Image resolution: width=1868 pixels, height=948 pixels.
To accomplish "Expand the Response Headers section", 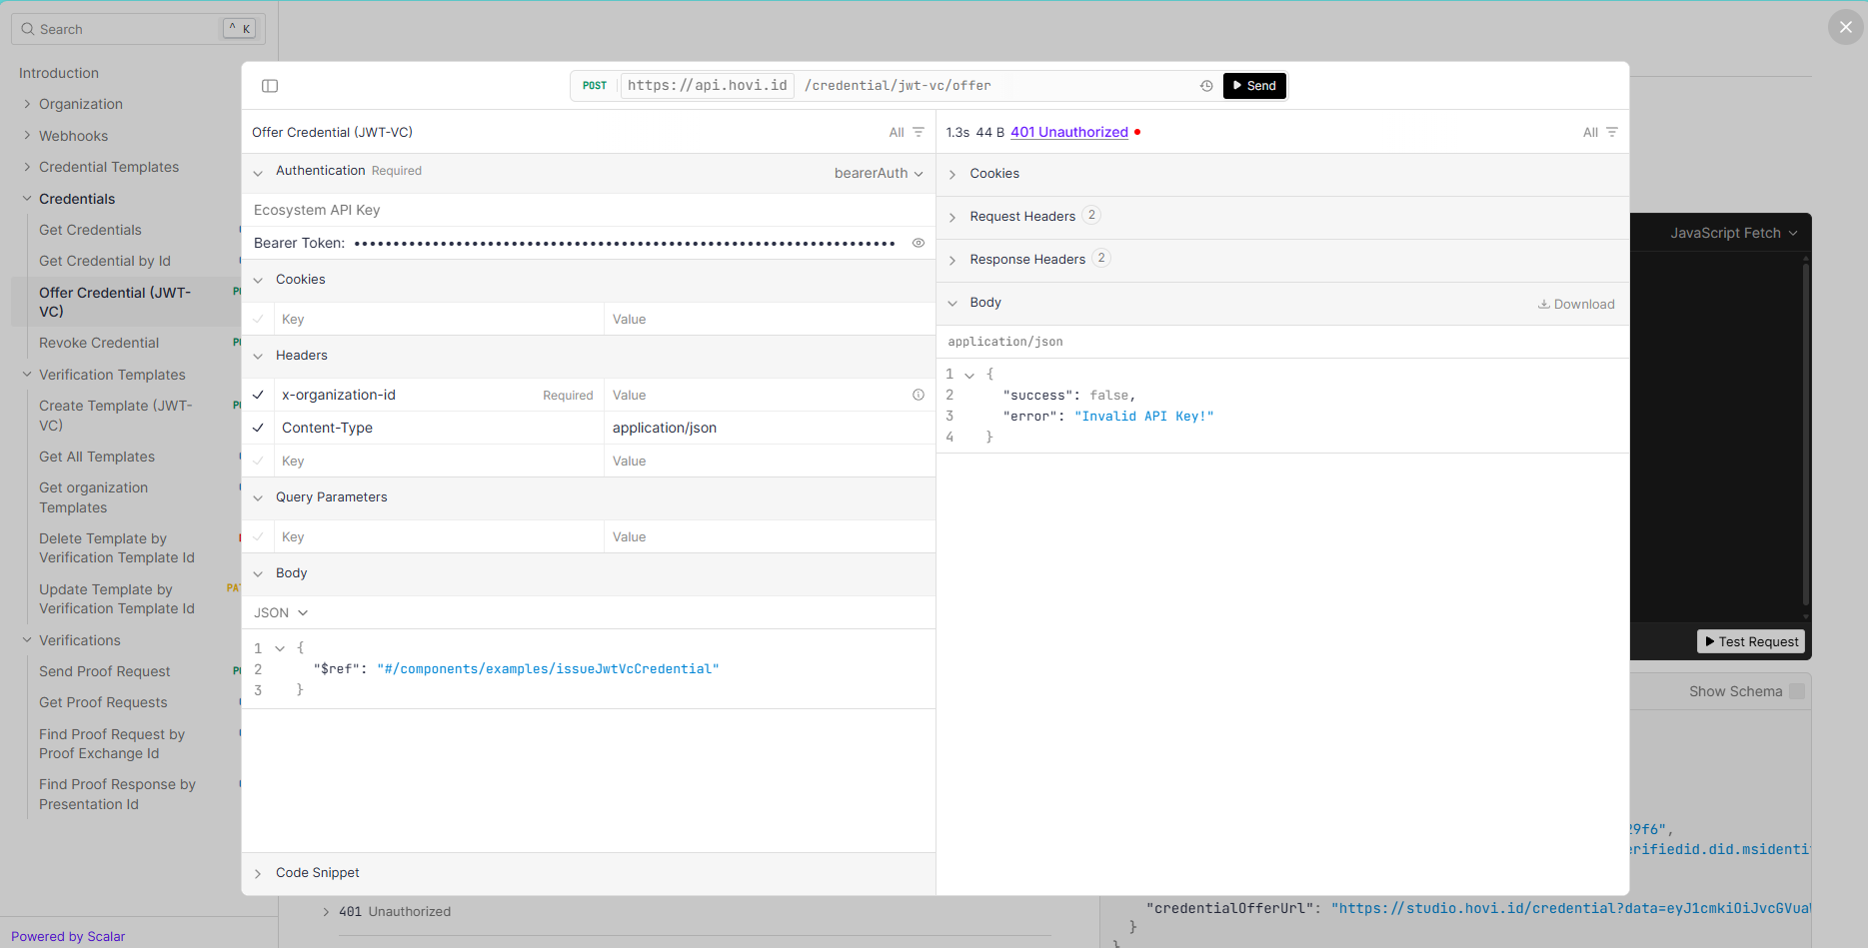I will (x=1026, y=259).
